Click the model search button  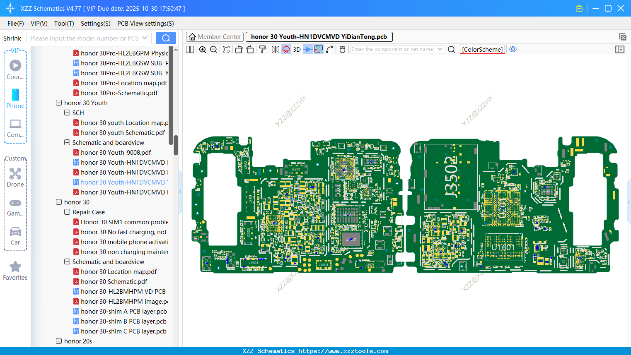point(166,38)
